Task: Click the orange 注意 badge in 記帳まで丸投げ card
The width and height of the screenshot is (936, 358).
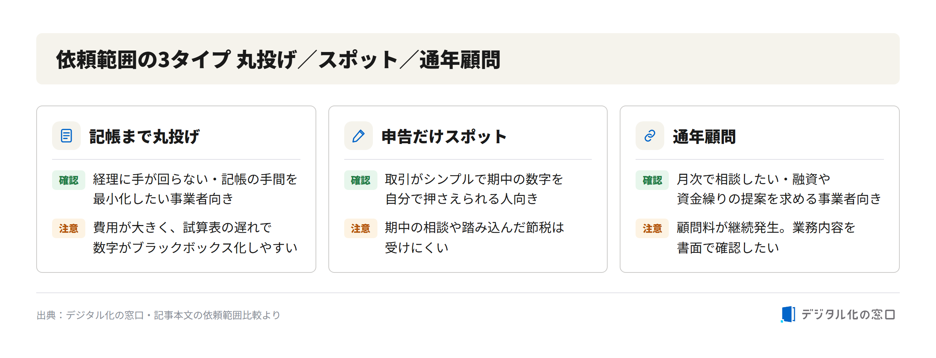Action: pyautogui.click(x=69, y=228)
